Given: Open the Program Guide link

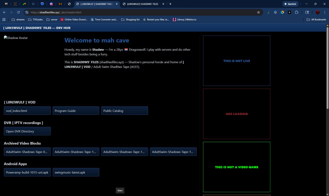Looking at the screenshot, I should (x=76, y=111).
